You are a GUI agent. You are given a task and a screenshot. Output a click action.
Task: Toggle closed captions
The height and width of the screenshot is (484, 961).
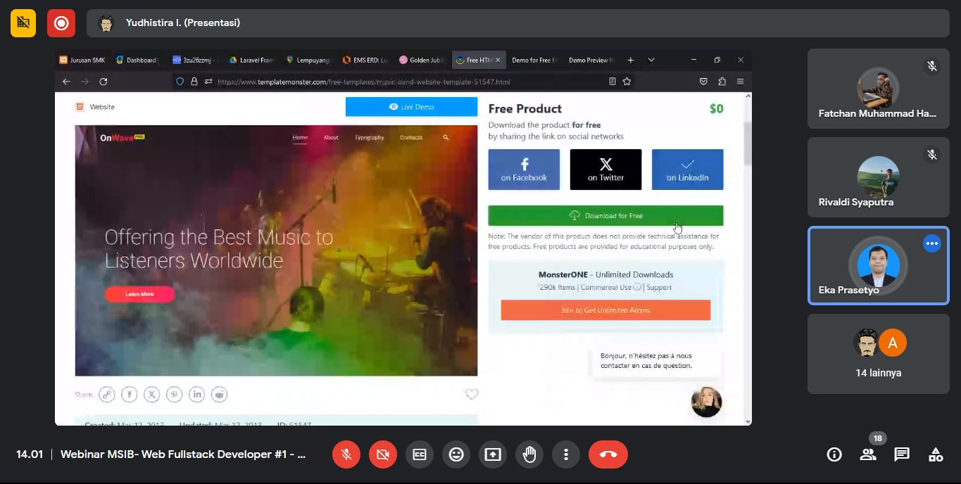click(x=419, y=454)
